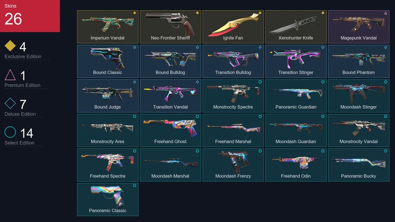The height and width of the screenshot is (222, 395).
Task: Click the red Skins 26 counter tile
Action: 30,16
